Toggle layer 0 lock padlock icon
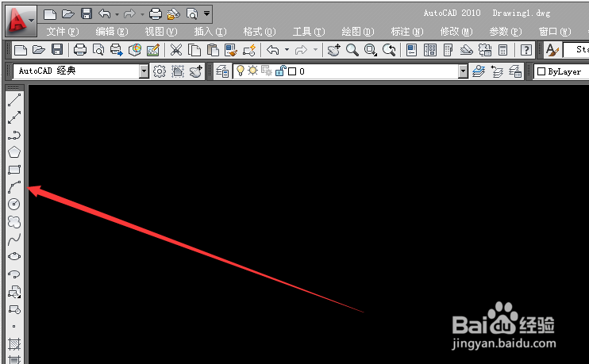The image size is (589, 364). click(280, 71)
